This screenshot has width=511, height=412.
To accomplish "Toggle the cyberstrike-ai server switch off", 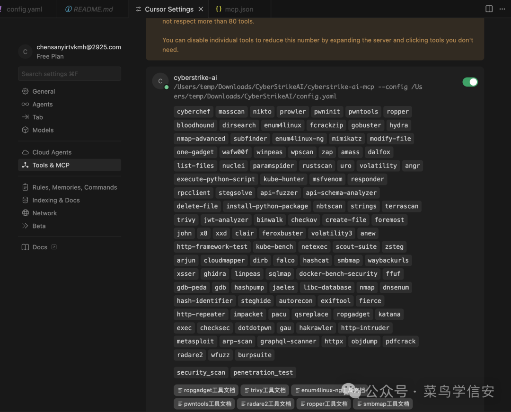I will 470,81.
